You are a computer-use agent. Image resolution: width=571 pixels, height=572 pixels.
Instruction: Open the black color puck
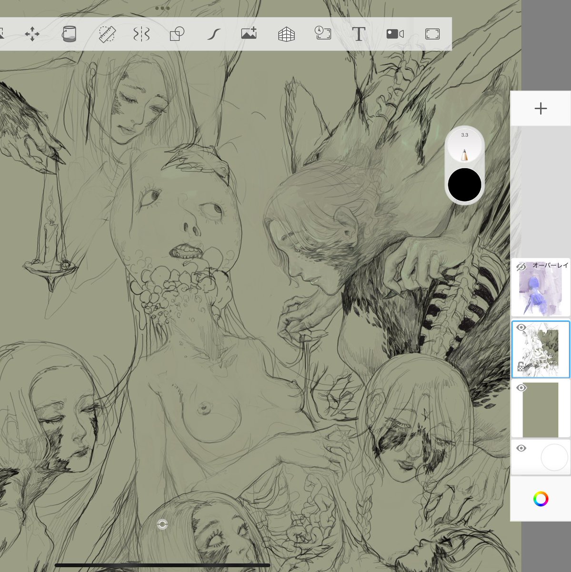(x=465, y=184)
